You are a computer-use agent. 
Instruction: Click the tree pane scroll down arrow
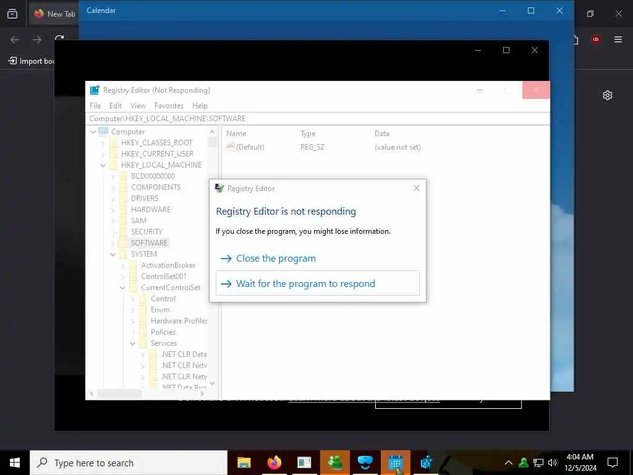point(213,383)
